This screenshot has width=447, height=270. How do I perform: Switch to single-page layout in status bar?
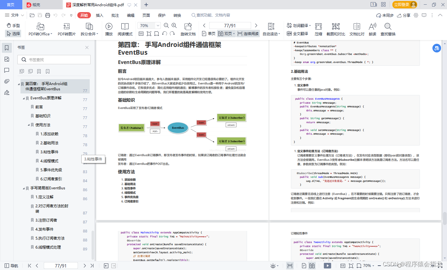[x=304, y=266]
